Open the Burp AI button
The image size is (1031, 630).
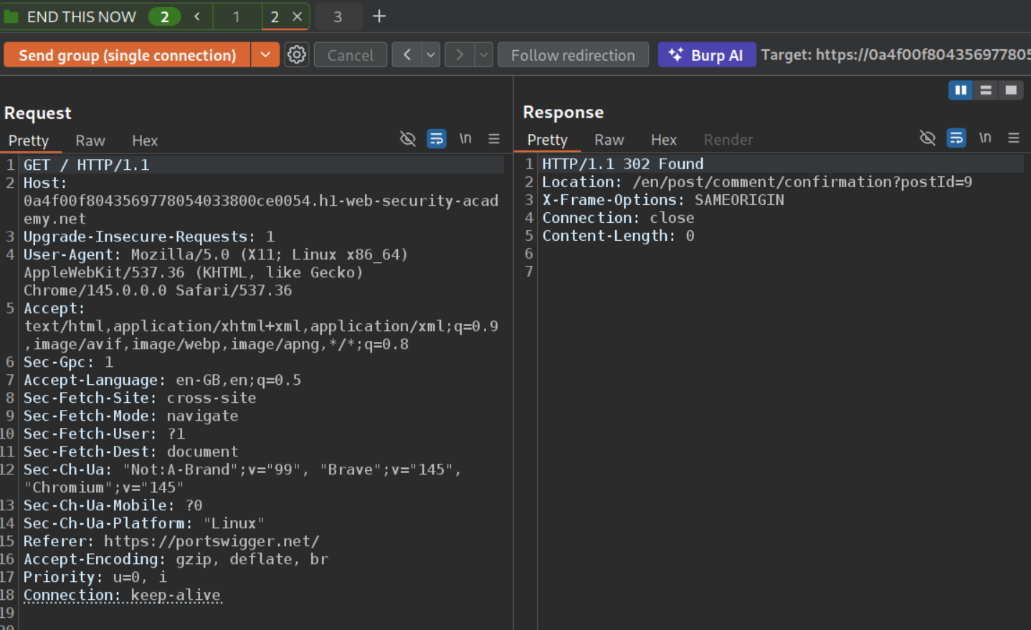(706, 55)
